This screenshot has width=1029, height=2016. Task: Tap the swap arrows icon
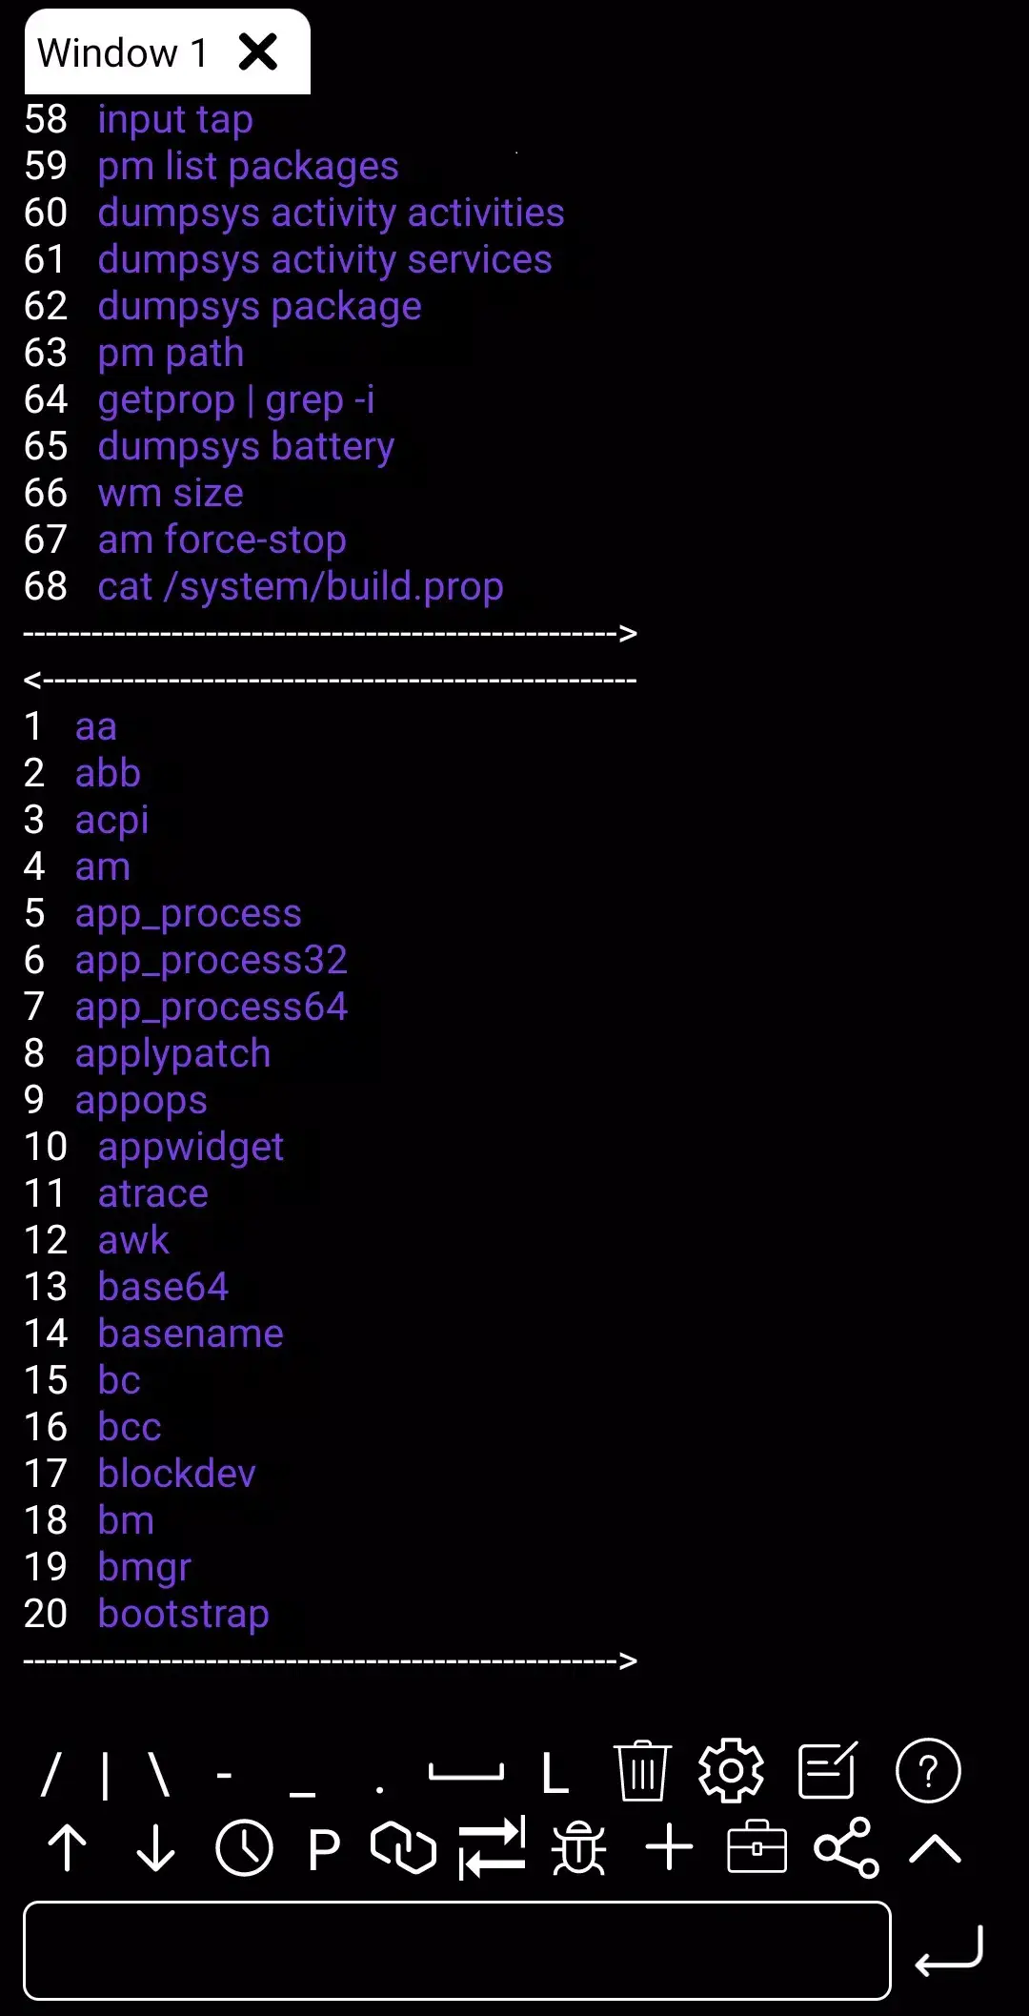pos(494,1847)
